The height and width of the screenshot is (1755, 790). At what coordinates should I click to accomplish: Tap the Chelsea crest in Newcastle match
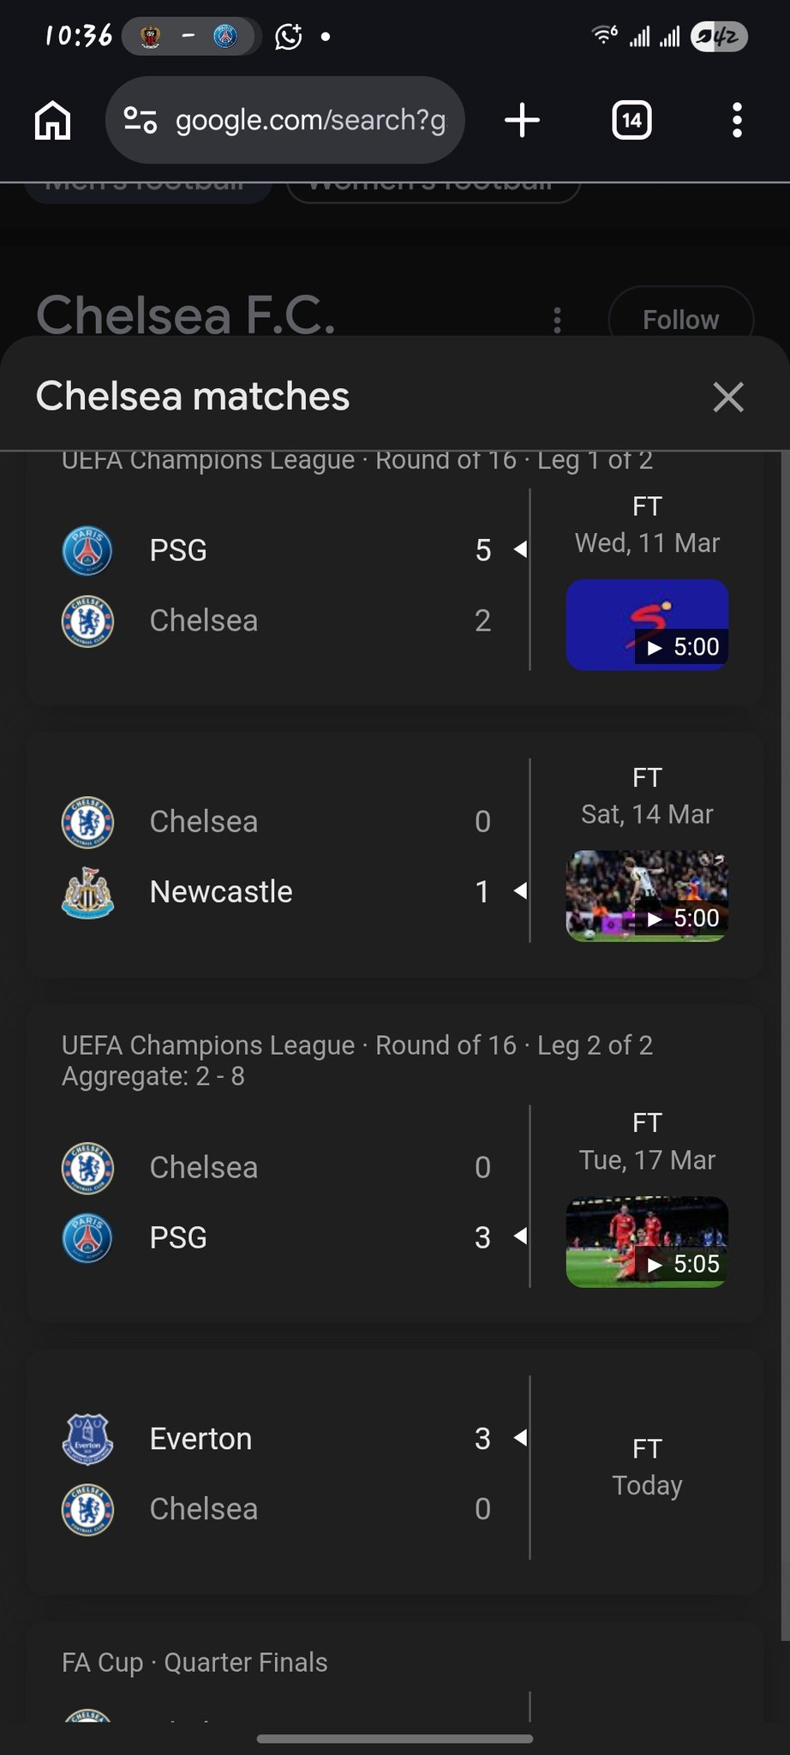[87, 822]
